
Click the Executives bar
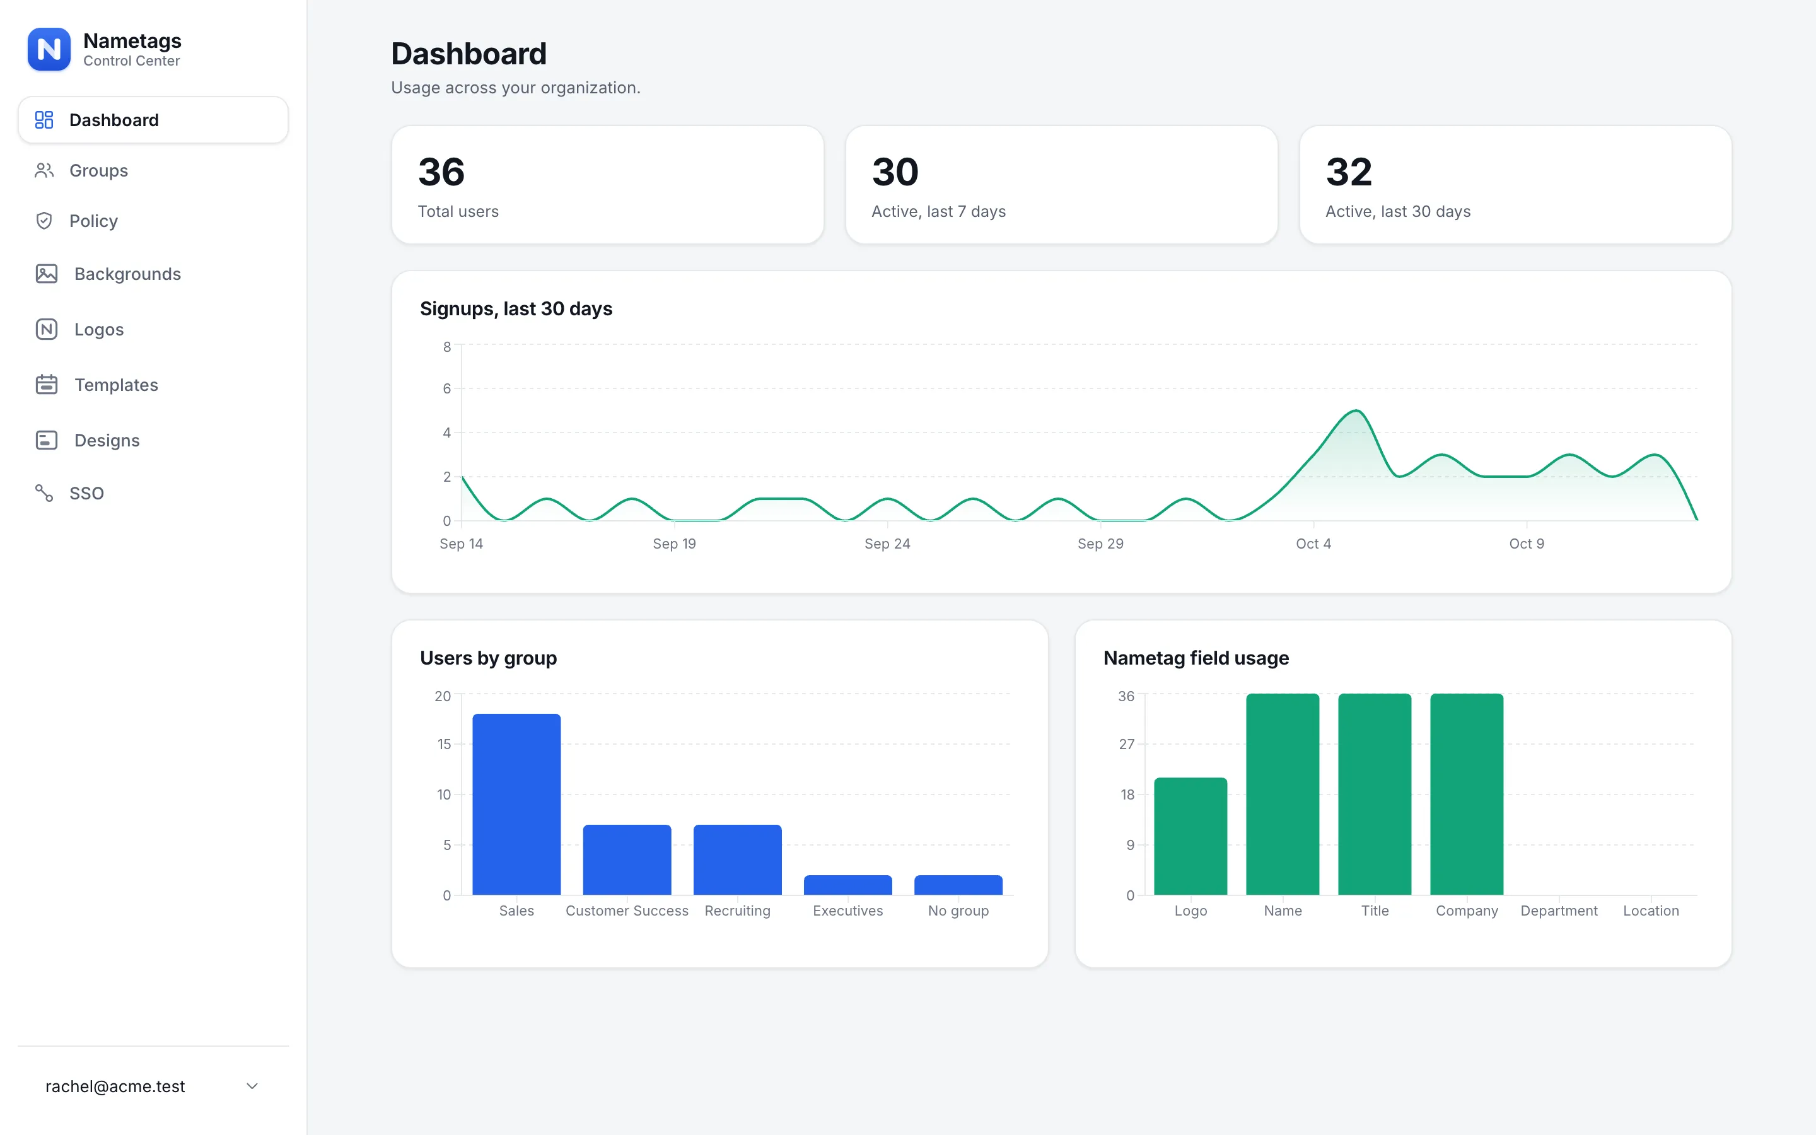[x=848, y=885]
